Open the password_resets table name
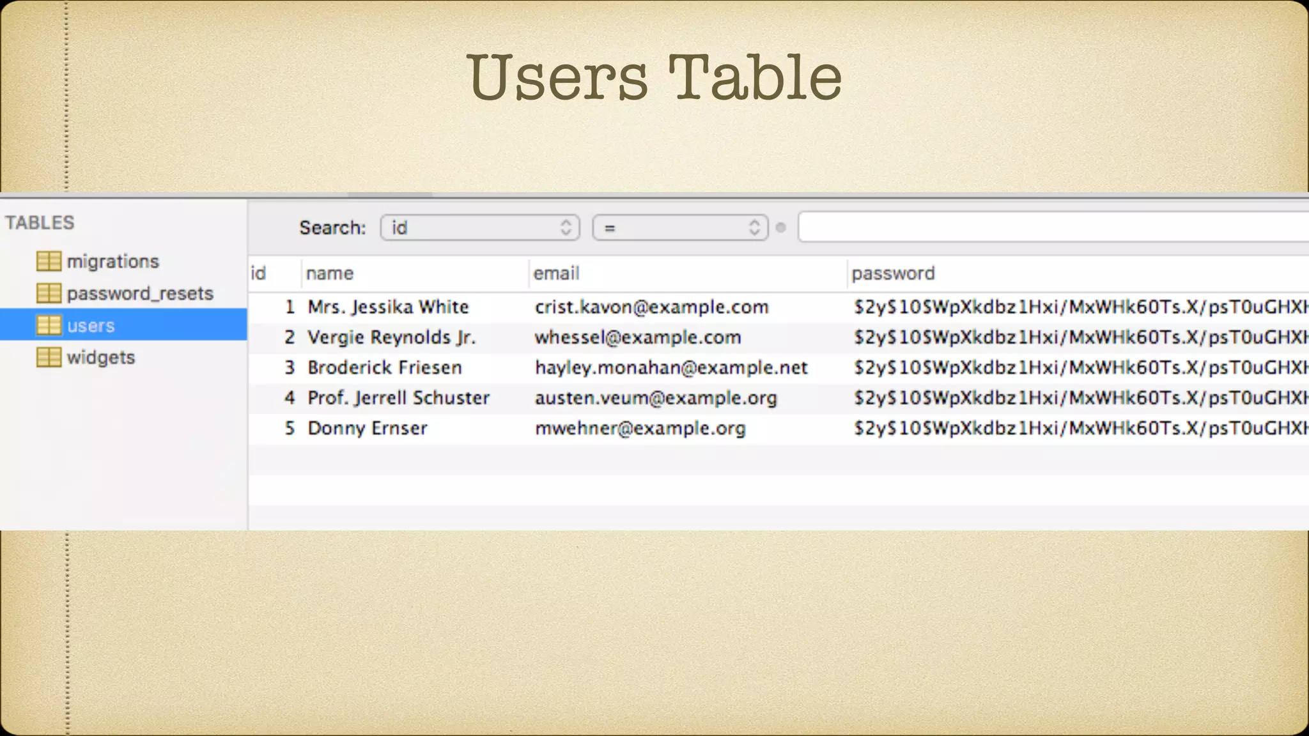1309x736 pixels. pyautogui.click(x=140, y=293)
